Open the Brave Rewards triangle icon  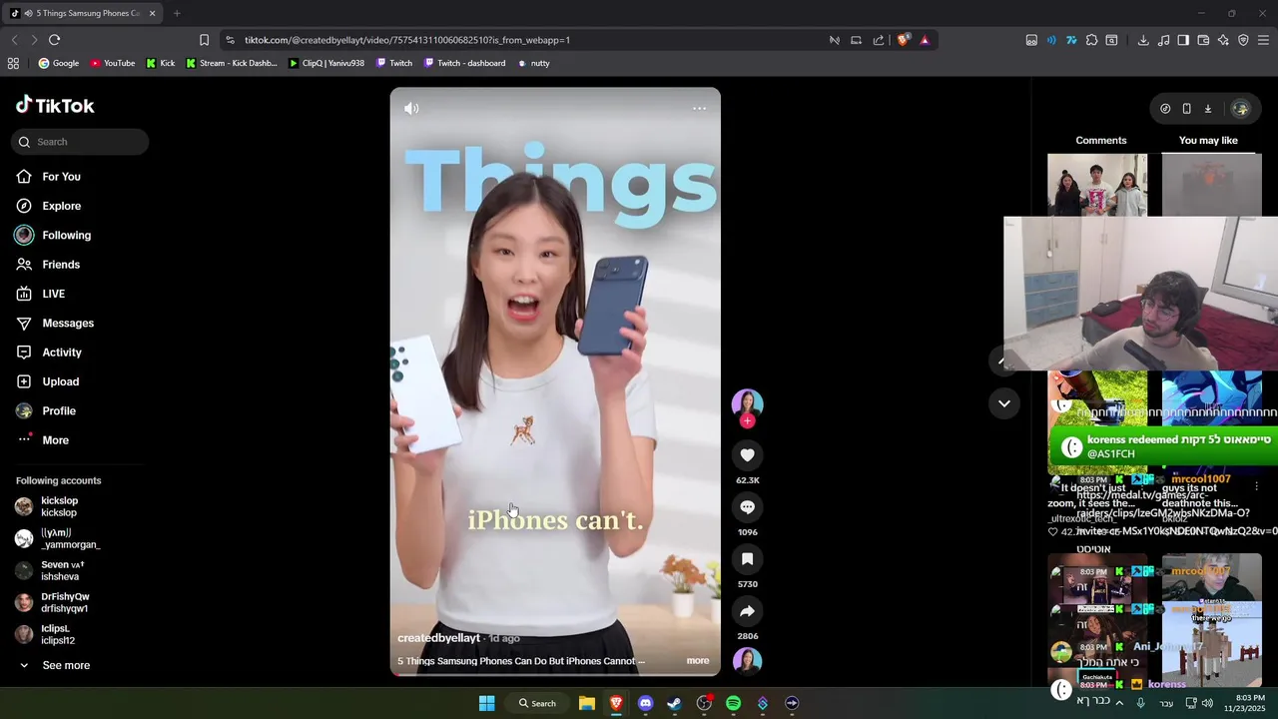click(x=925, y=40)
